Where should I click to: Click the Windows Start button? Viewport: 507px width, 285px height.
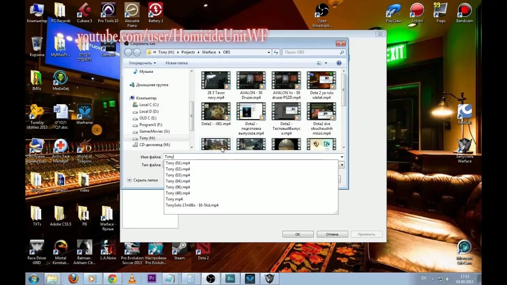click(x=34, y=279)
